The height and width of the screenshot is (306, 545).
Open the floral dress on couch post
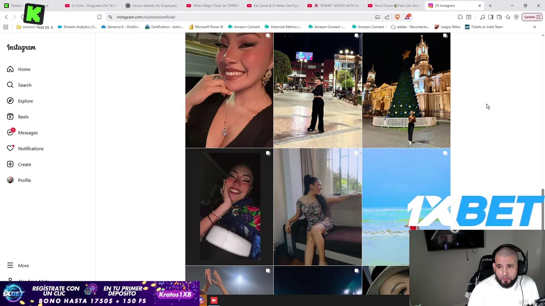coord(318,207)
